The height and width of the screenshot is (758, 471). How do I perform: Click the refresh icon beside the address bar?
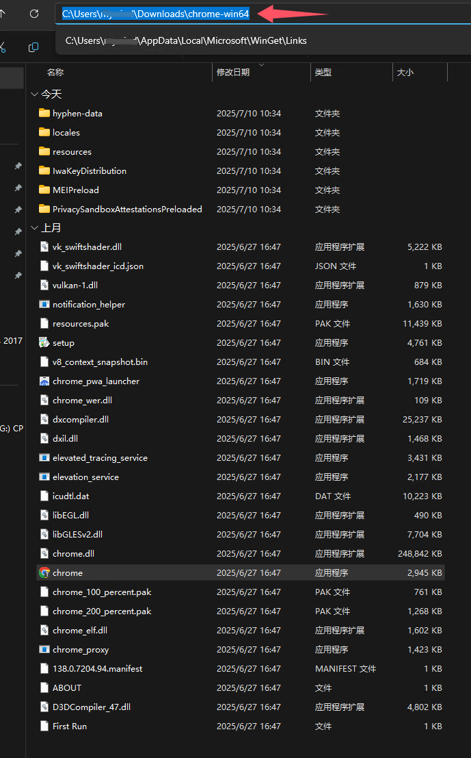point(33,14)
